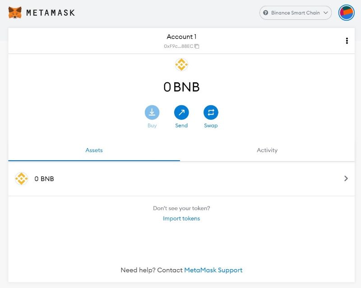Image resolution: width=361 pixels, height=288 pixels.
Task: Copy the account address with clipboard icon
Action: click(197, 46)
